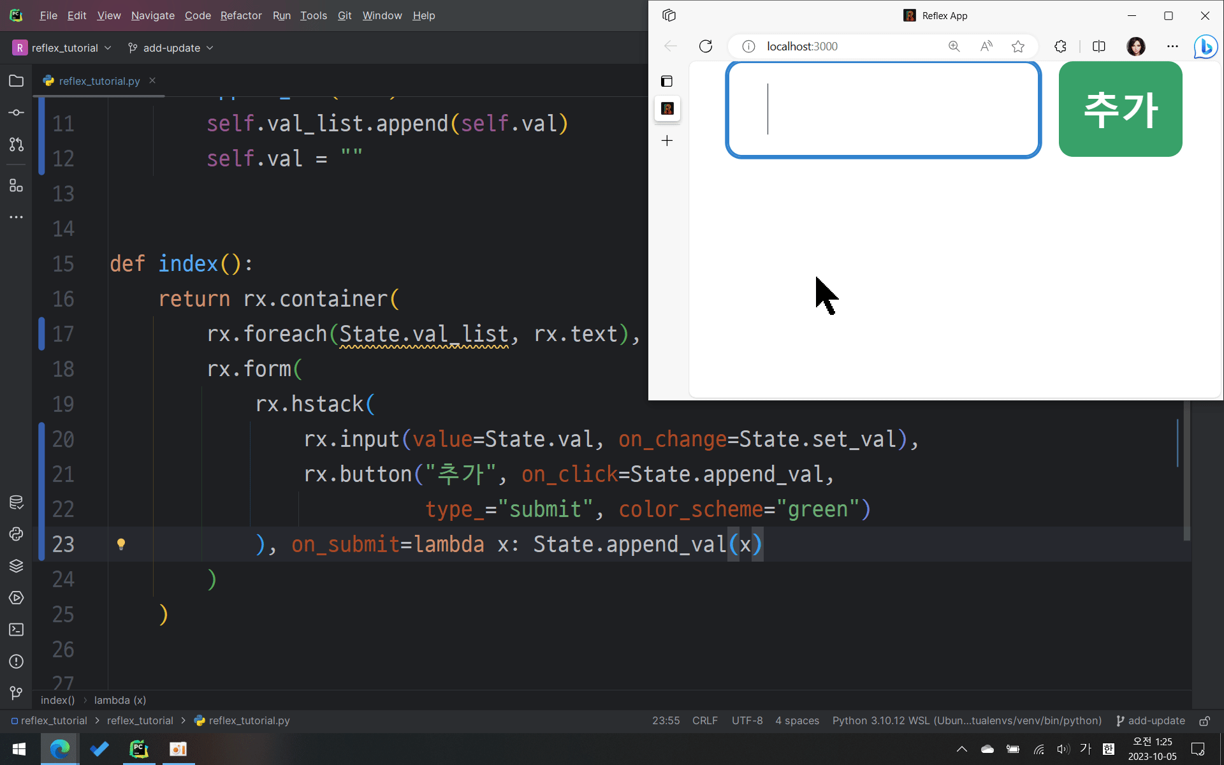Open the Commit tool window
The image size is (1224, 765).
click(x=17, y=113)
